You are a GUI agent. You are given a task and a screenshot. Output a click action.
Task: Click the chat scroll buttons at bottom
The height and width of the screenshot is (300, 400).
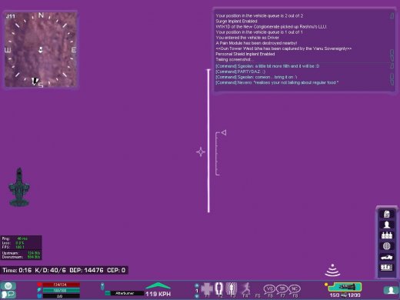(x=392, y=79)
